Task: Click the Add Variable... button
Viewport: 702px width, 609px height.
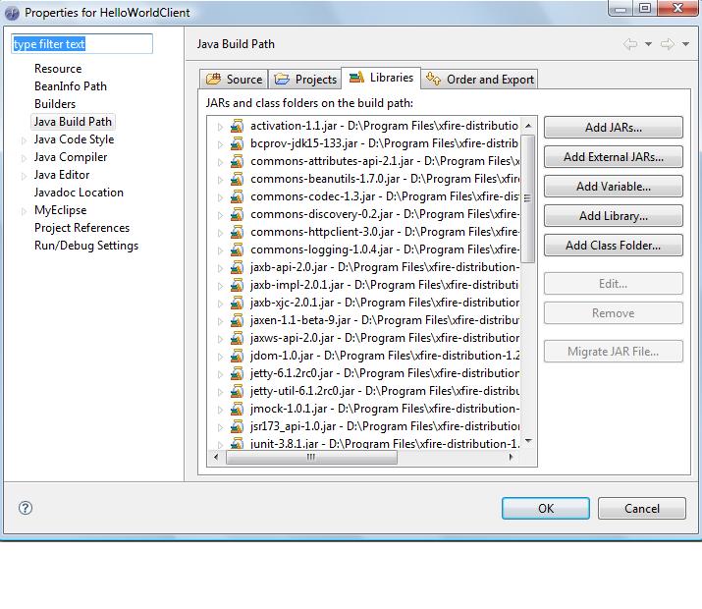Action: (x=614, y=187)
